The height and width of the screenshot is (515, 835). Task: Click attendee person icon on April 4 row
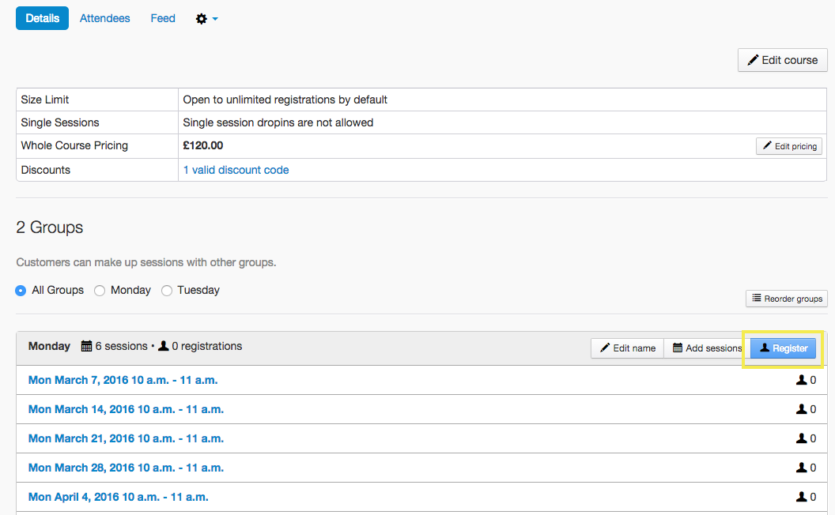[802, 497]
